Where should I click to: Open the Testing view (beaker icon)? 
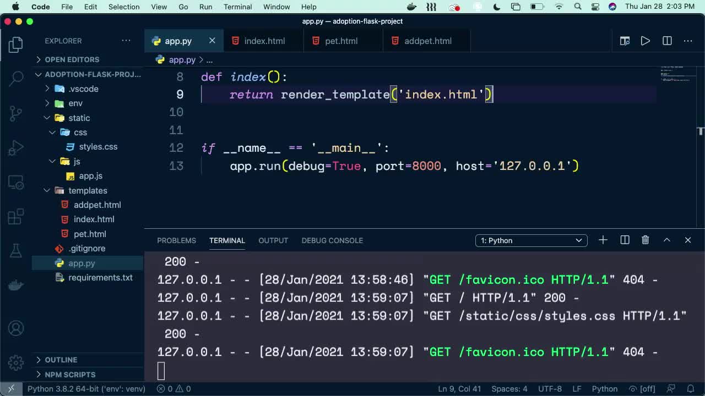pyautogui.click(x=15, y=250)
